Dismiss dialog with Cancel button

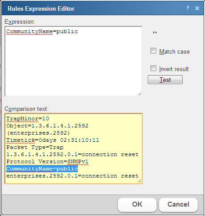click(178, 204)
